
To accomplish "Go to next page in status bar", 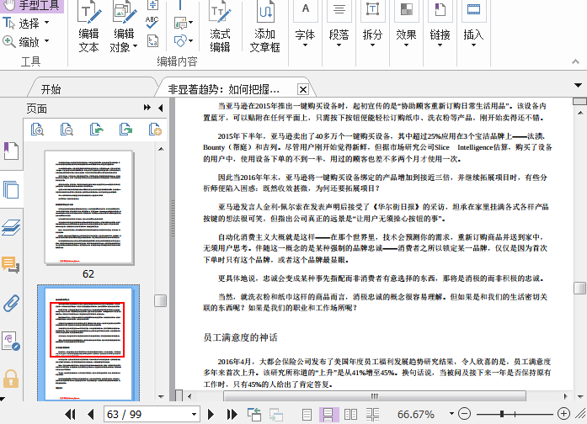I will coord(209,414).
